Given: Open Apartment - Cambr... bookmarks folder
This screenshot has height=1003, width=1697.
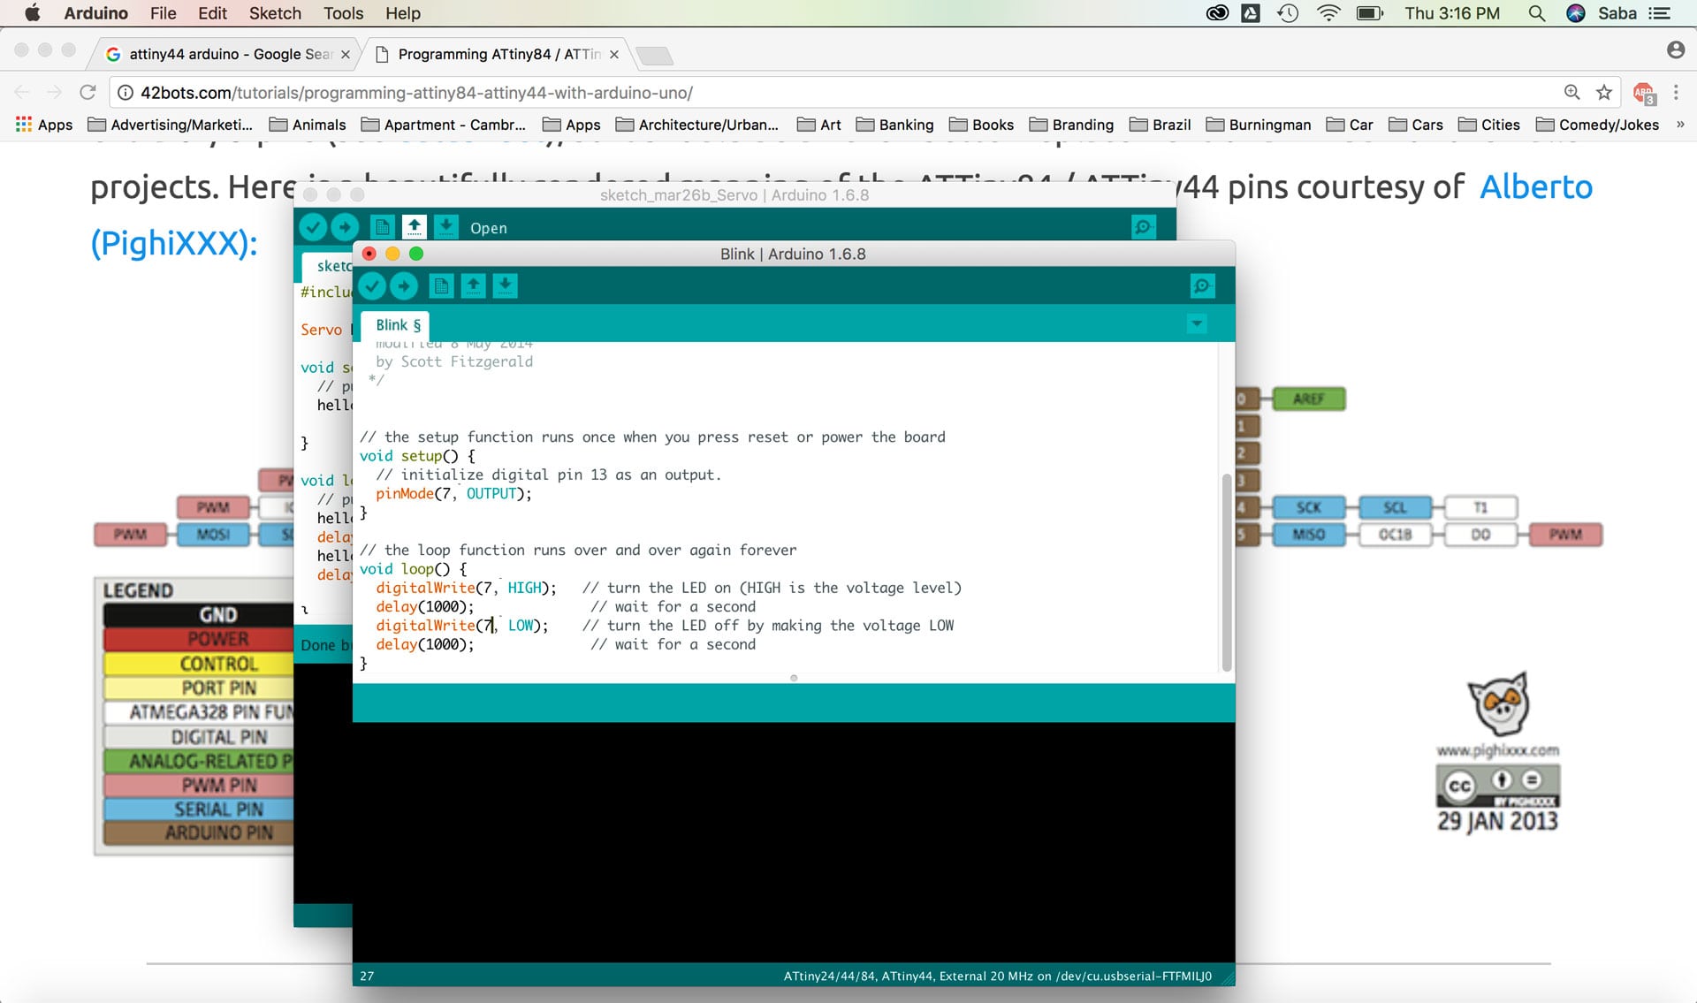Looking at the screenshot, I should tap(444, 125).
